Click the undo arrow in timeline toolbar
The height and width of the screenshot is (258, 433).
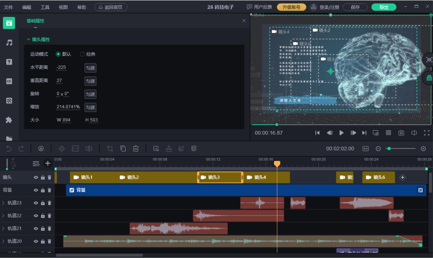[9, 148]
